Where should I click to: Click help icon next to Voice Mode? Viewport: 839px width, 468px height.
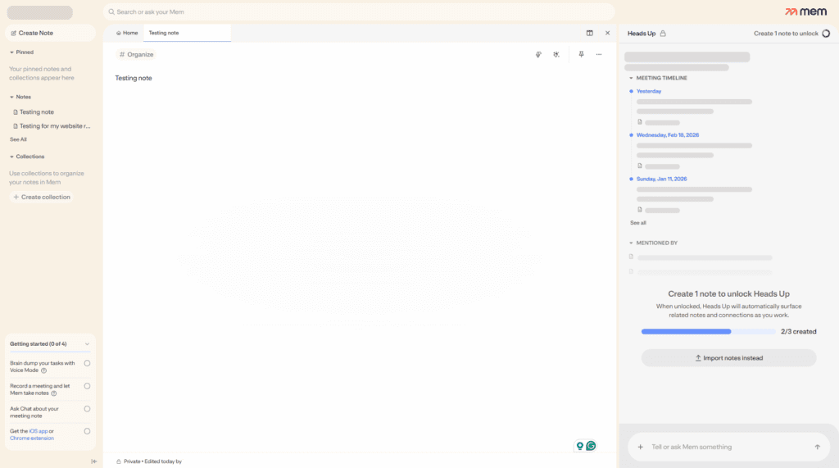[x=44, y=370]
